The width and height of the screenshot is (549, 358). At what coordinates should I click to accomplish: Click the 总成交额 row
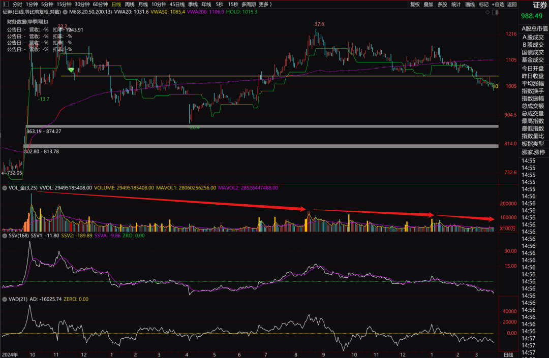(534, 106)
